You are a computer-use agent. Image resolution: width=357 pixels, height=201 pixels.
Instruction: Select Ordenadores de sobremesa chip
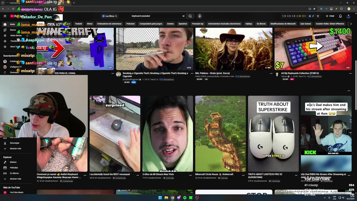tap(109, 24)
